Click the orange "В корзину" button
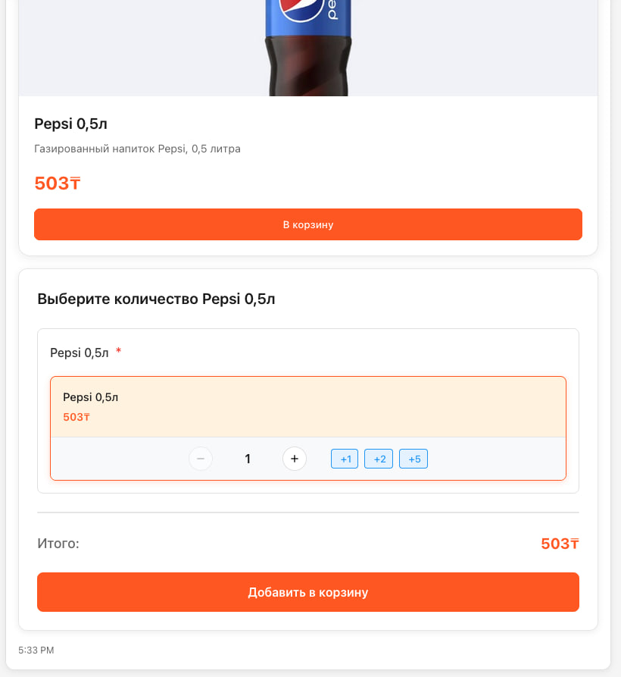Screen dimensions: 621x677 pos(308,224)
